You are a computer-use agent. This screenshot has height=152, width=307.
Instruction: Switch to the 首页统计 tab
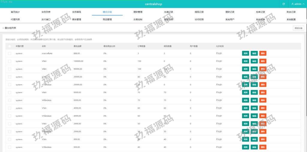pos(15,12)
